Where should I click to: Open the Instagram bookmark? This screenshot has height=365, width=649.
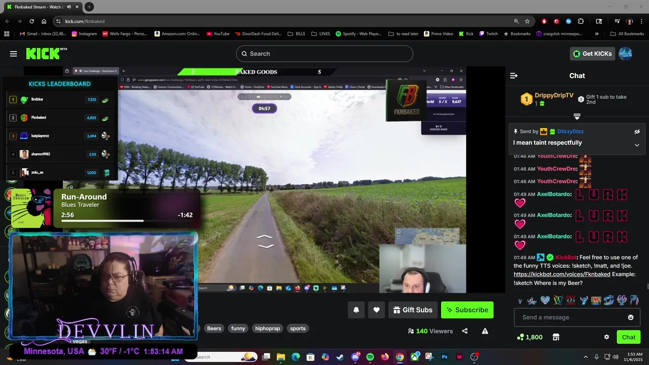(84, 34)
